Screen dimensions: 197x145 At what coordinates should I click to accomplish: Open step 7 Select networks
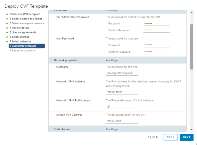click(x=21, y=41)
